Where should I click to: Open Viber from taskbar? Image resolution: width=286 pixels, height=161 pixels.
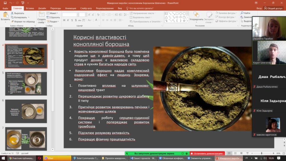[x=57, y=158]
